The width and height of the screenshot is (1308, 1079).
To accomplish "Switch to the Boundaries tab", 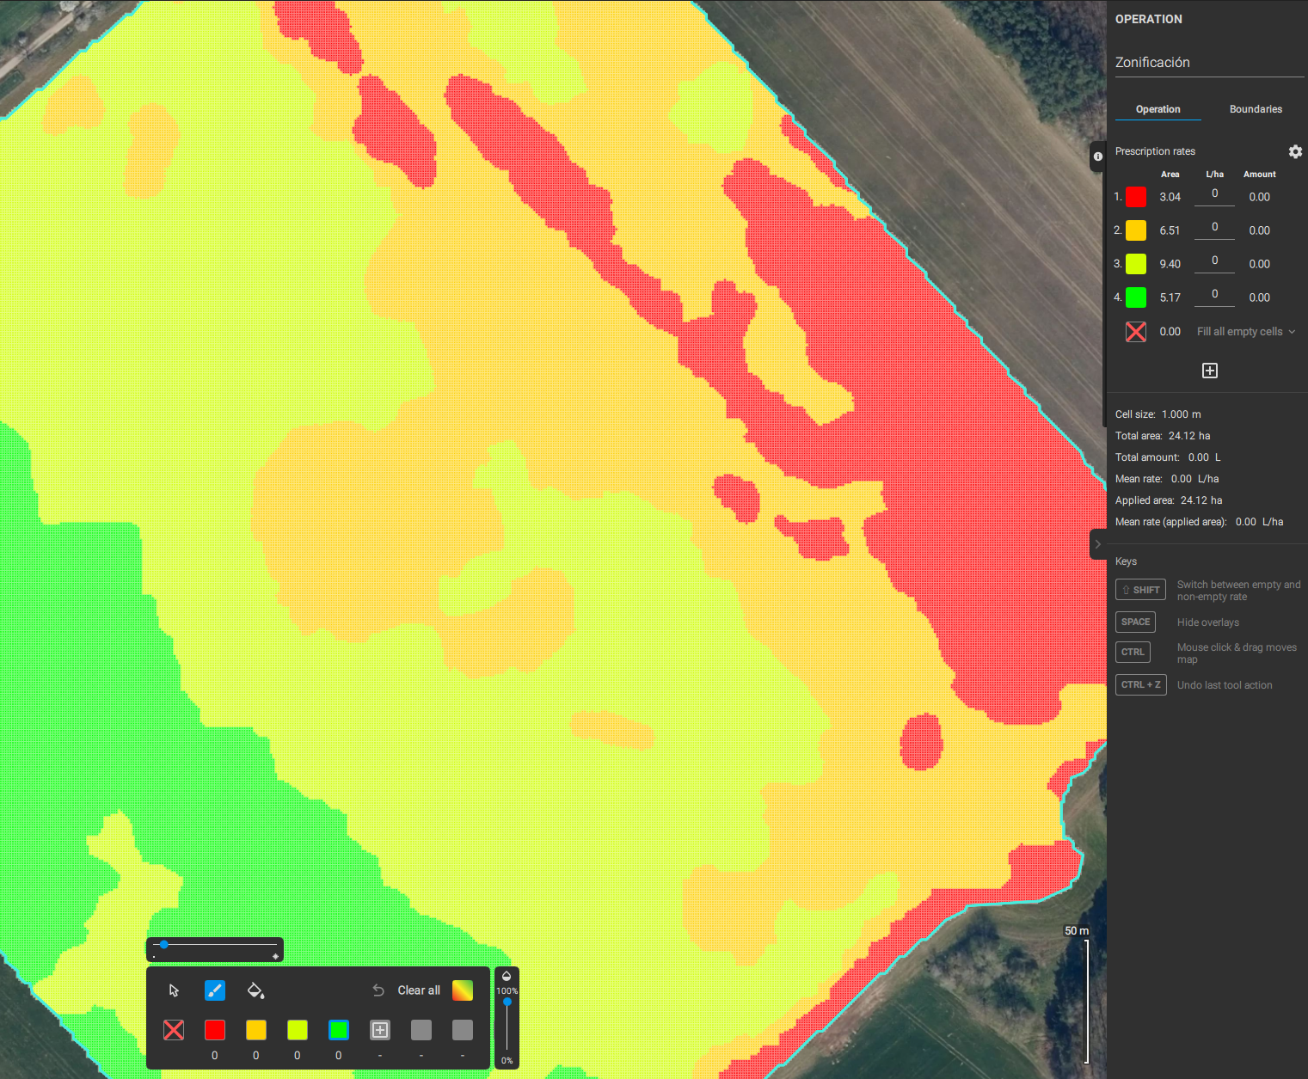I will coord(1256,109).
